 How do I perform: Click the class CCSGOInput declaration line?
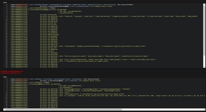pos(55,79)
